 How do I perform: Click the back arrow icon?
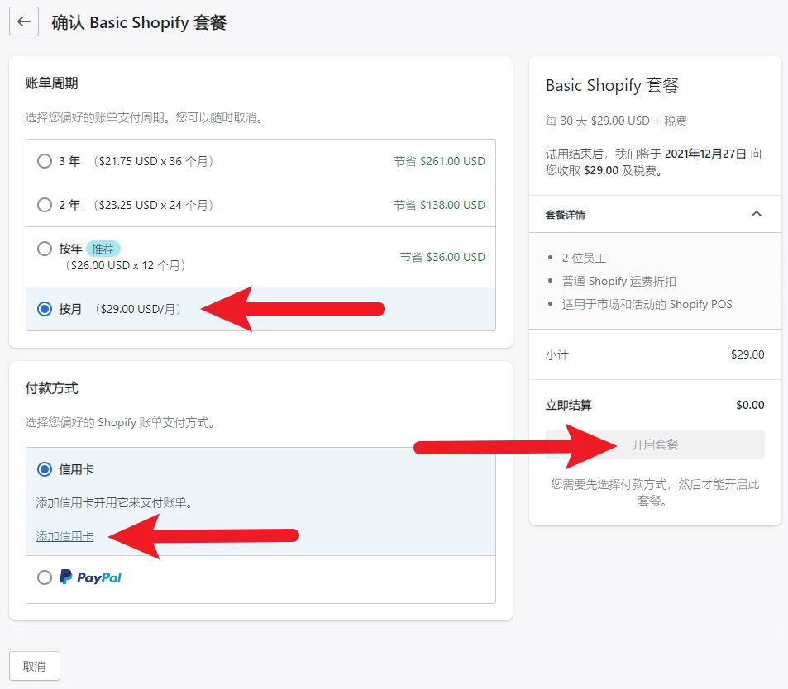24,21
